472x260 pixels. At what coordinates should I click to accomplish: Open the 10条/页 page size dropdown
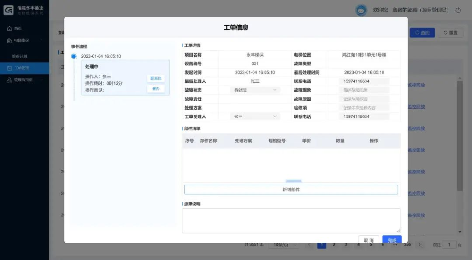[x=284, y=245]
